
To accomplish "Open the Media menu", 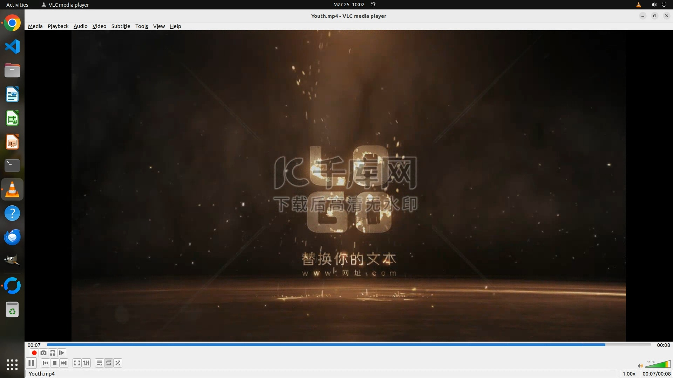I will (x=35, y=26).
